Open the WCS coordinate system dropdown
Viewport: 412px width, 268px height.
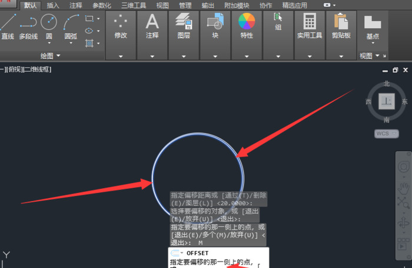click(387, 134)
